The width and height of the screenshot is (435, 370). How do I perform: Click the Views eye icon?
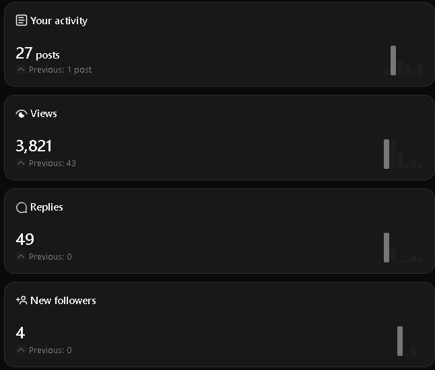(x=22, y=114)
